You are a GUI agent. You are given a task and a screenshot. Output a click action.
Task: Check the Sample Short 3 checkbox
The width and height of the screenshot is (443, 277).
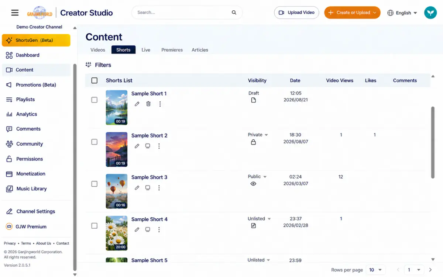95,184
